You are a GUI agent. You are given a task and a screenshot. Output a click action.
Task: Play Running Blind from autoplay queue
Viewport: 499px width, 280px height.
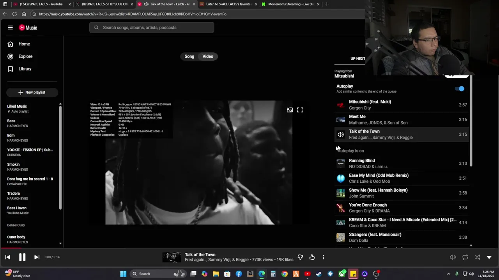point(402,164)
